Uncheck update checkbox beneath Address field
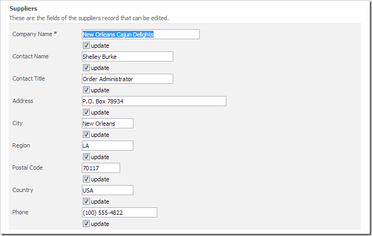The image size is (372, 236). click(x=86, y=112)
